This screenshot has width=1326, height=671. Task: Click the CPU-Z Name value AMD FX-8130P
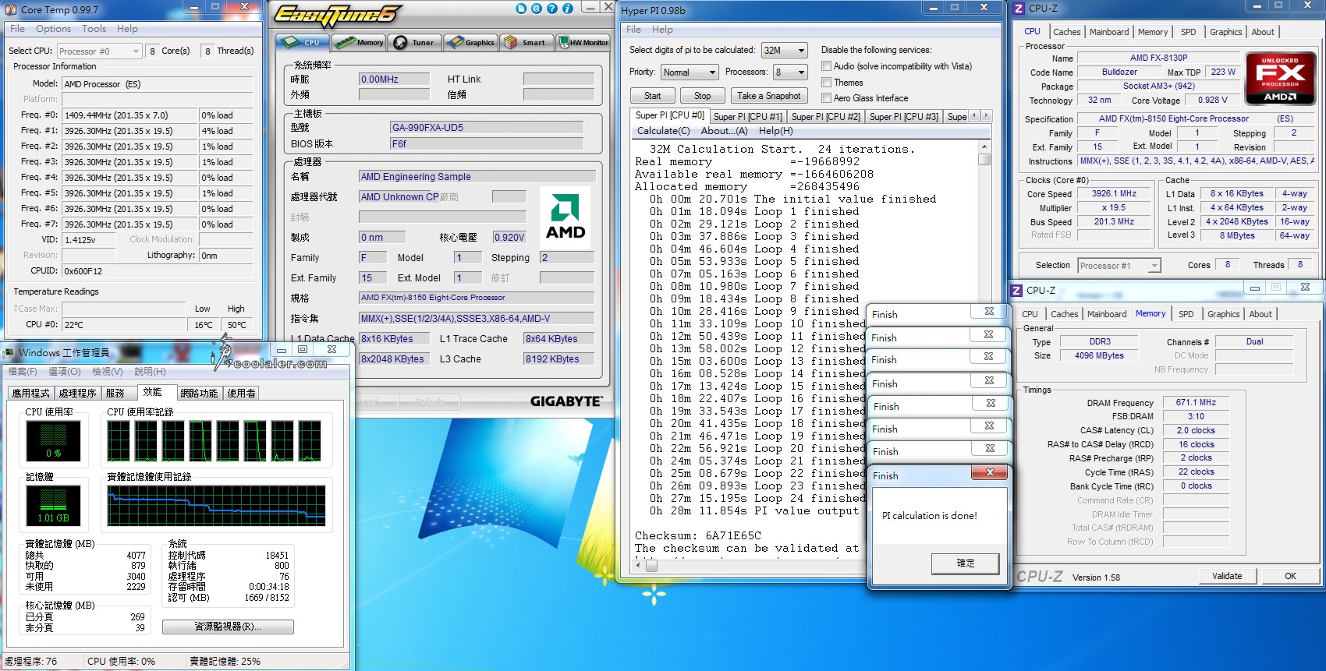1158,58
